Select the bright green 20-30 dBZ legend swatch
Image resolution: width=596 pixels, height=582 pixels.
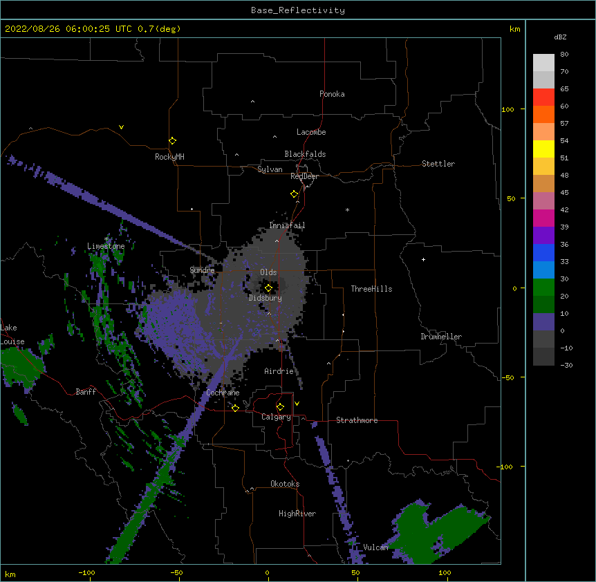(543, 288)
